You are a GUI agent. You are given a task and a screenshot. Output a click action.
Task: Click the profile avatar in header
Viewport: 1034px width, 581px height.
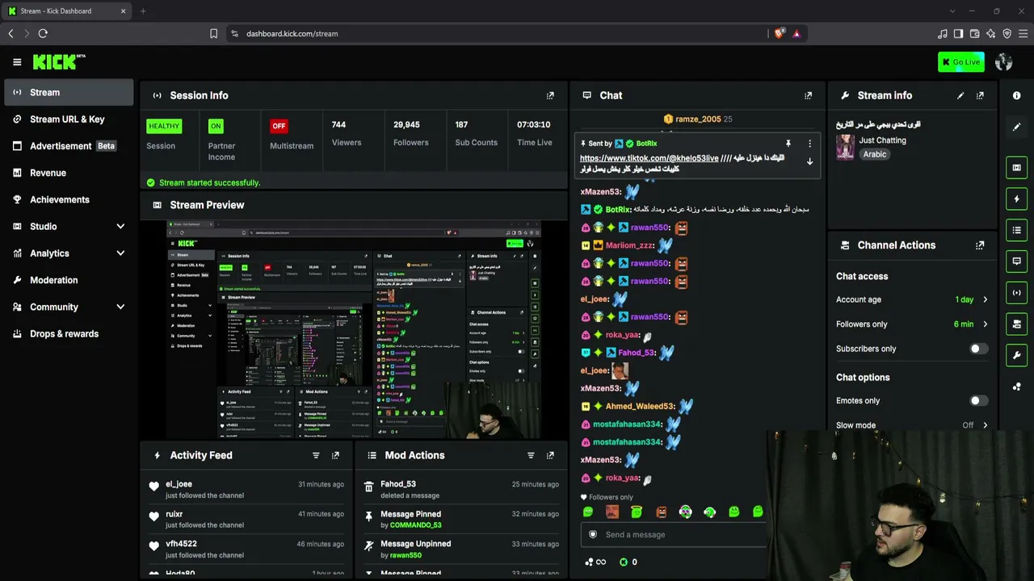1004,62
